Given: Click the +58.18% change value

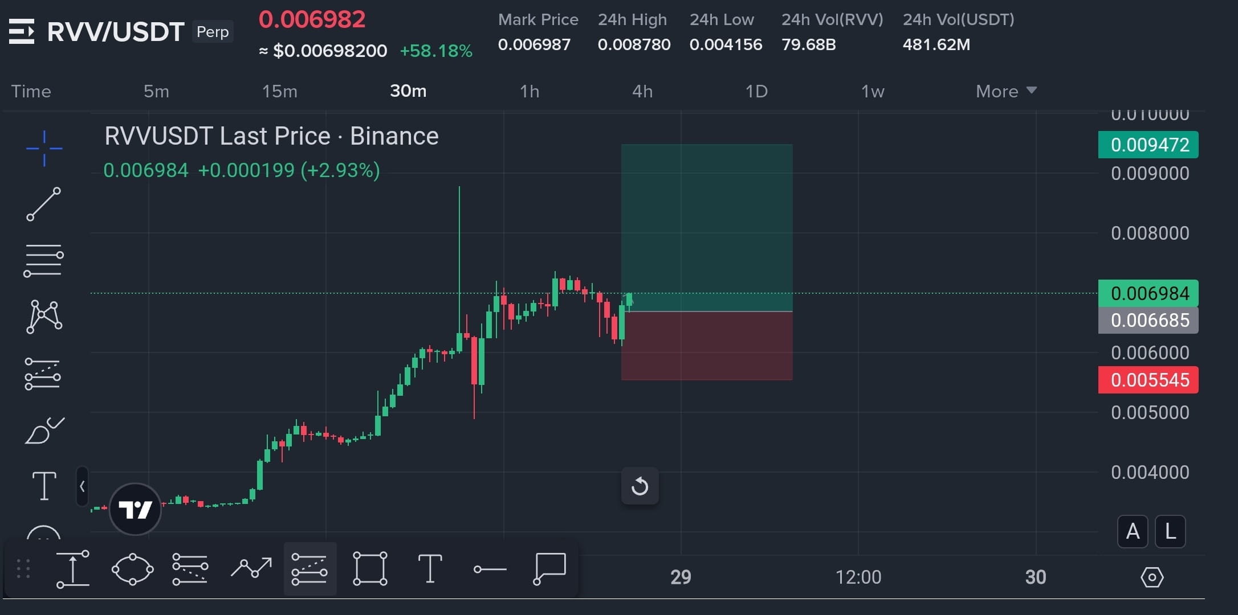Looking at the screenshot, I should pos(436,51).
